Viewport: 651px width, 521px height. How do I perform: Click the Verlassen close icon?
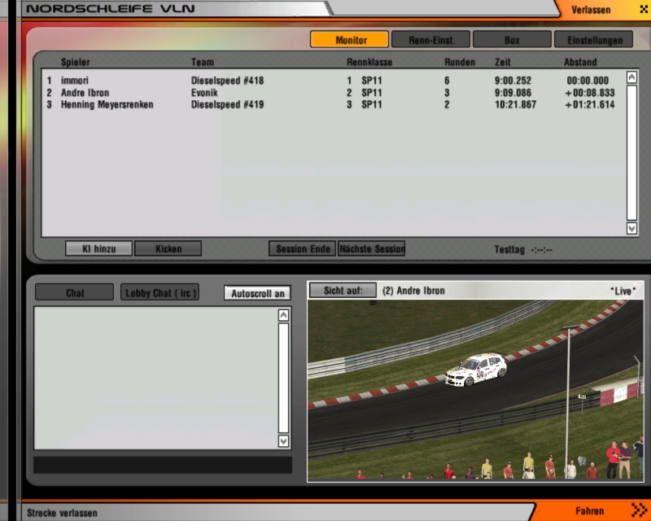pos(631,10)
